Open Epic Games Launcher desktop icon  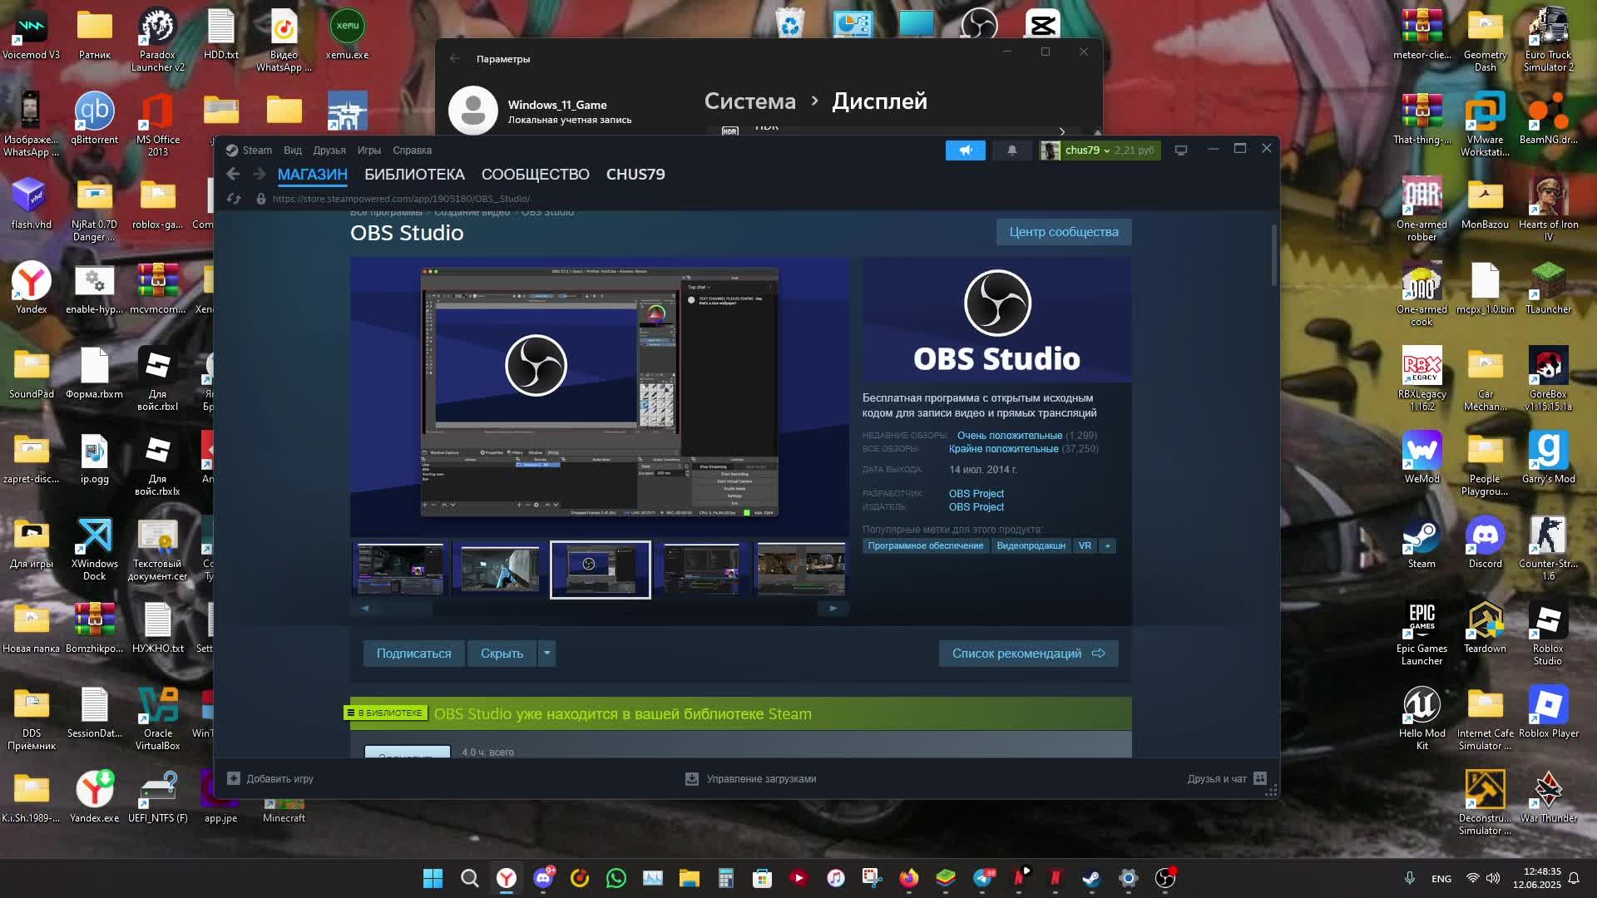[1421, 634]
